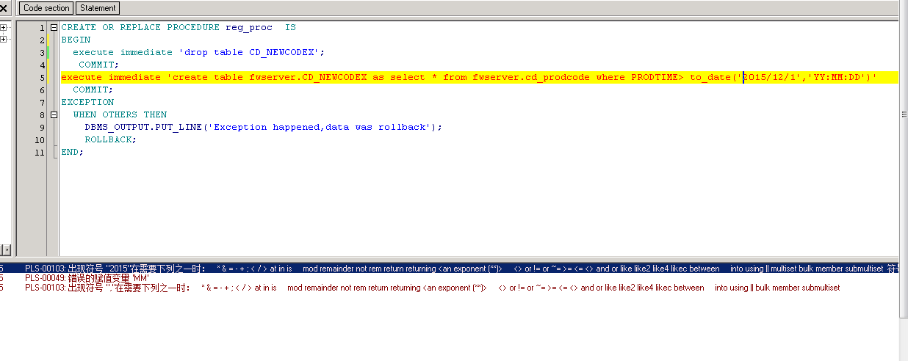Place cursor on CREATE OR REPLACE PROCEDURE line

click(179, 28)
